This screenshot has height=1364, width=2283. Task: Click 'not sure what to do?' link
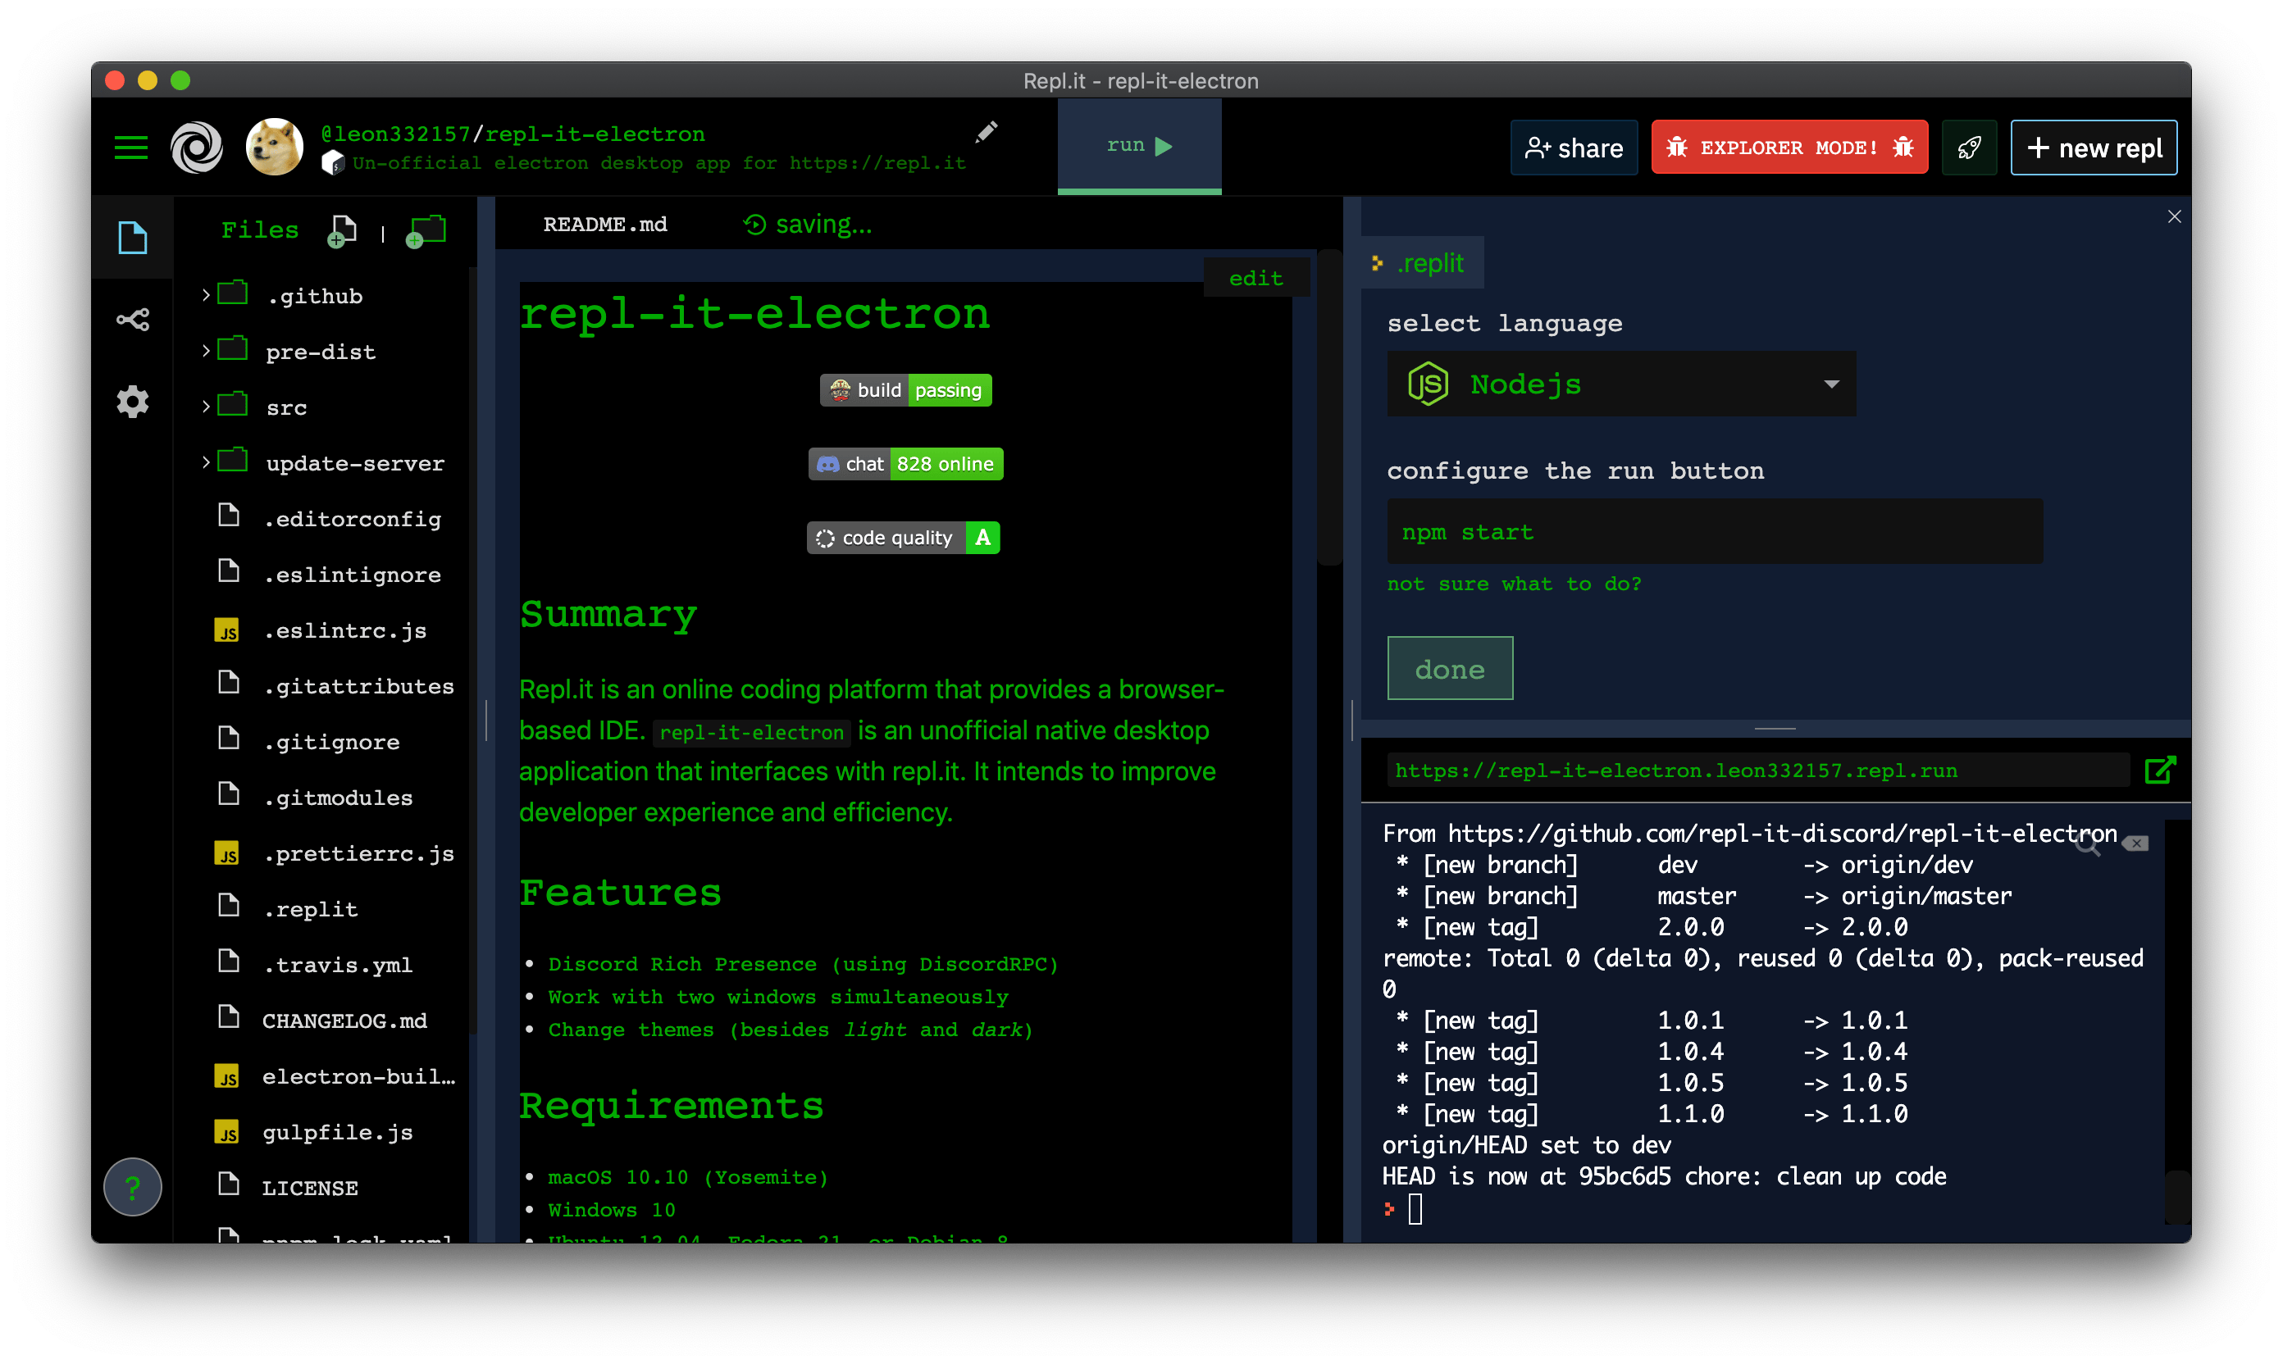coord(1514,584)
